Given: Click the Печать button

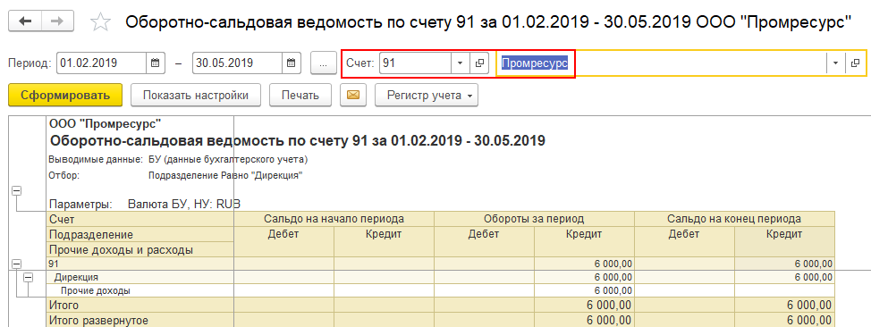Looking at the screenshot, I should click(x=300, y=95).
